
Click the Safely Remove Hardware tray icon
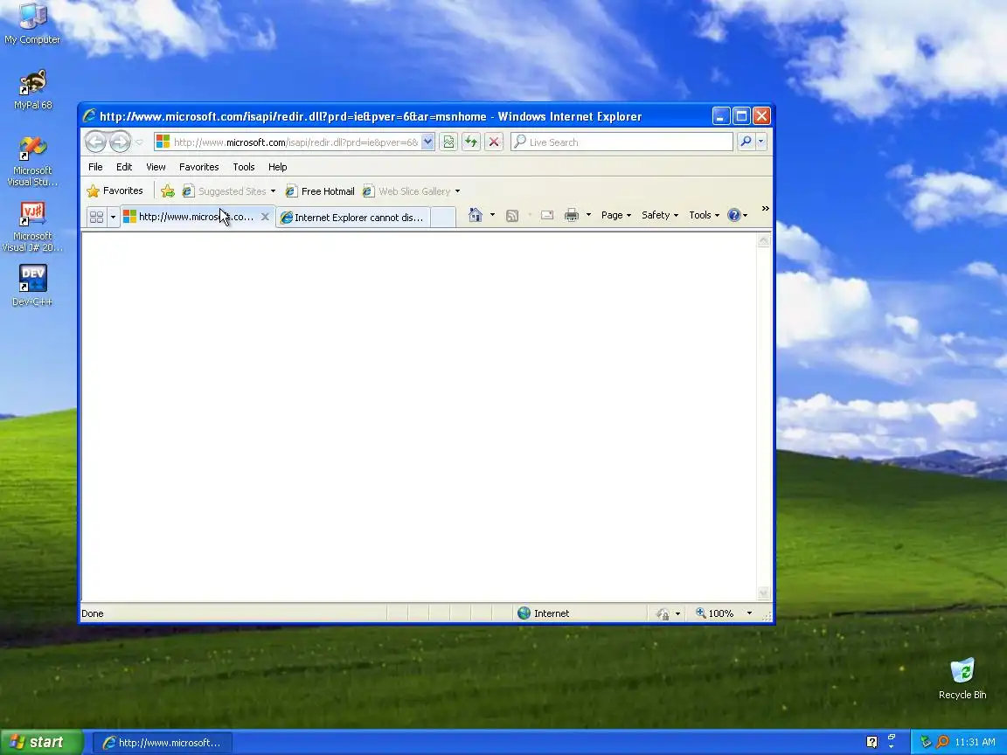pyautogui.click(x=926, y=742)
